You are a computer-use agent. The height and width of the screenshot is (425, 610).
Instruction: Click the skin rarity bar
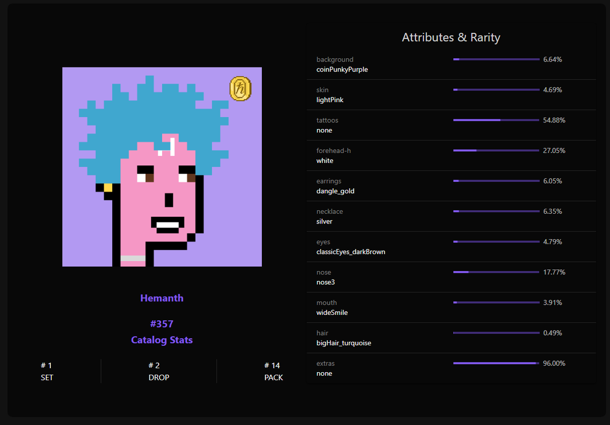[x=497, y=90]
